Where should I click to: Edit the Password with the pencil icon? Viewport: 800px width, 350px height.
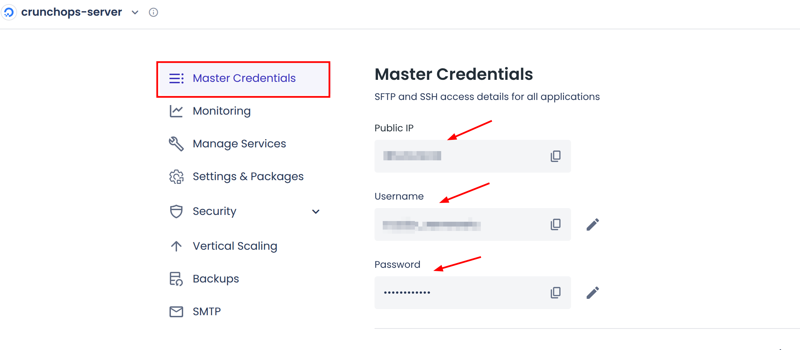coord(592,292)
